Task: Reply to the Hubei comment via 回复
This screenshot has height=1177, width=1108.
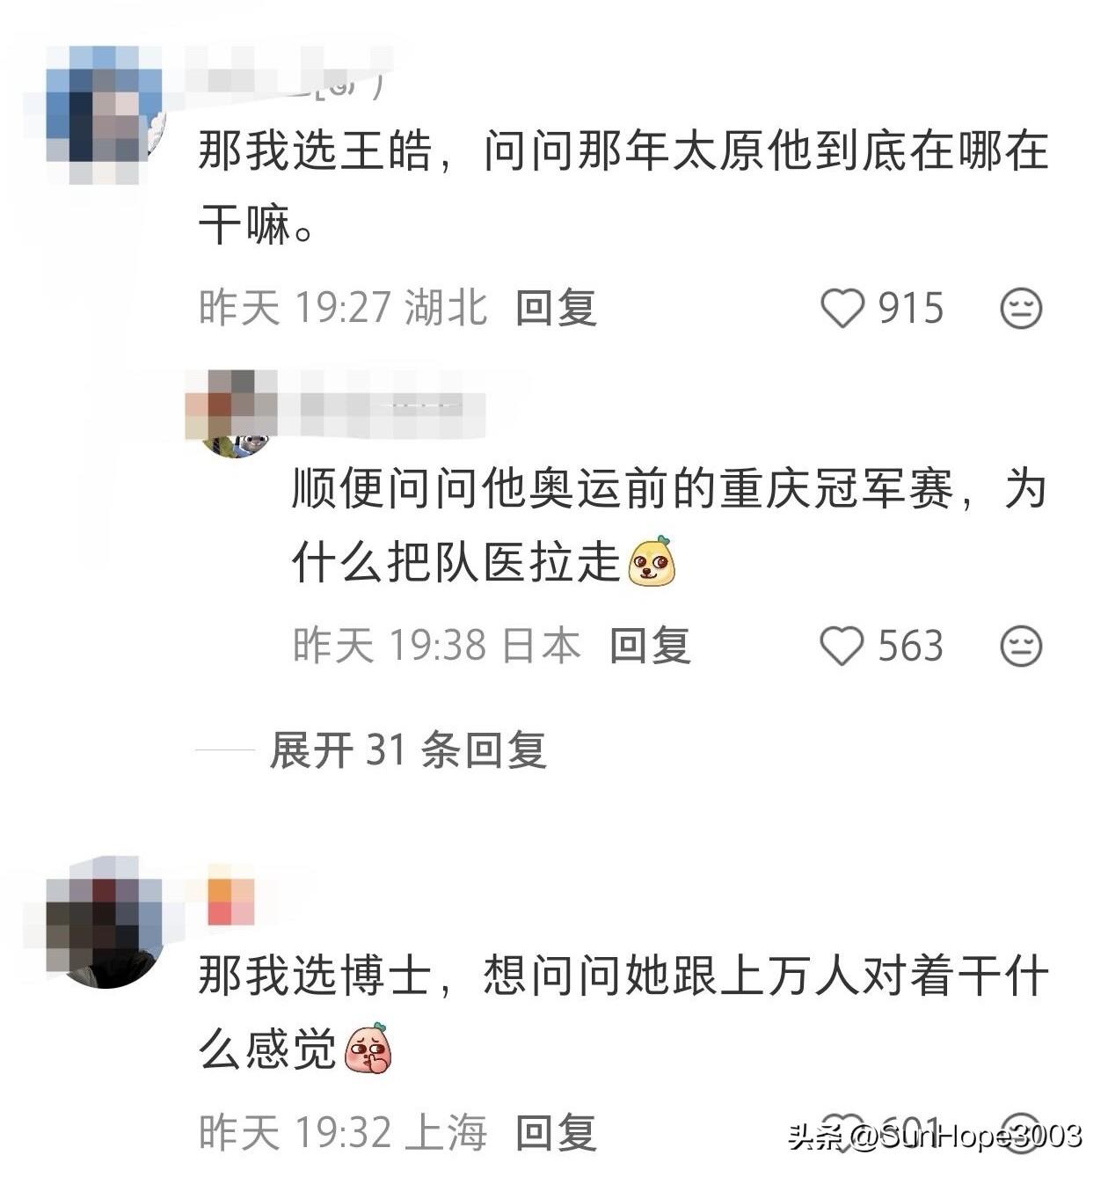Action: [x=556, y=309]
